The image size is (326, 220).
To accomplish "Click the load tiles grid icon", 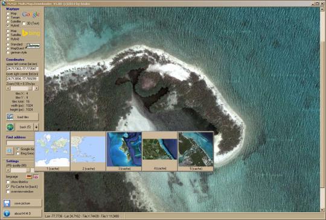I will (x=10, y=117).
